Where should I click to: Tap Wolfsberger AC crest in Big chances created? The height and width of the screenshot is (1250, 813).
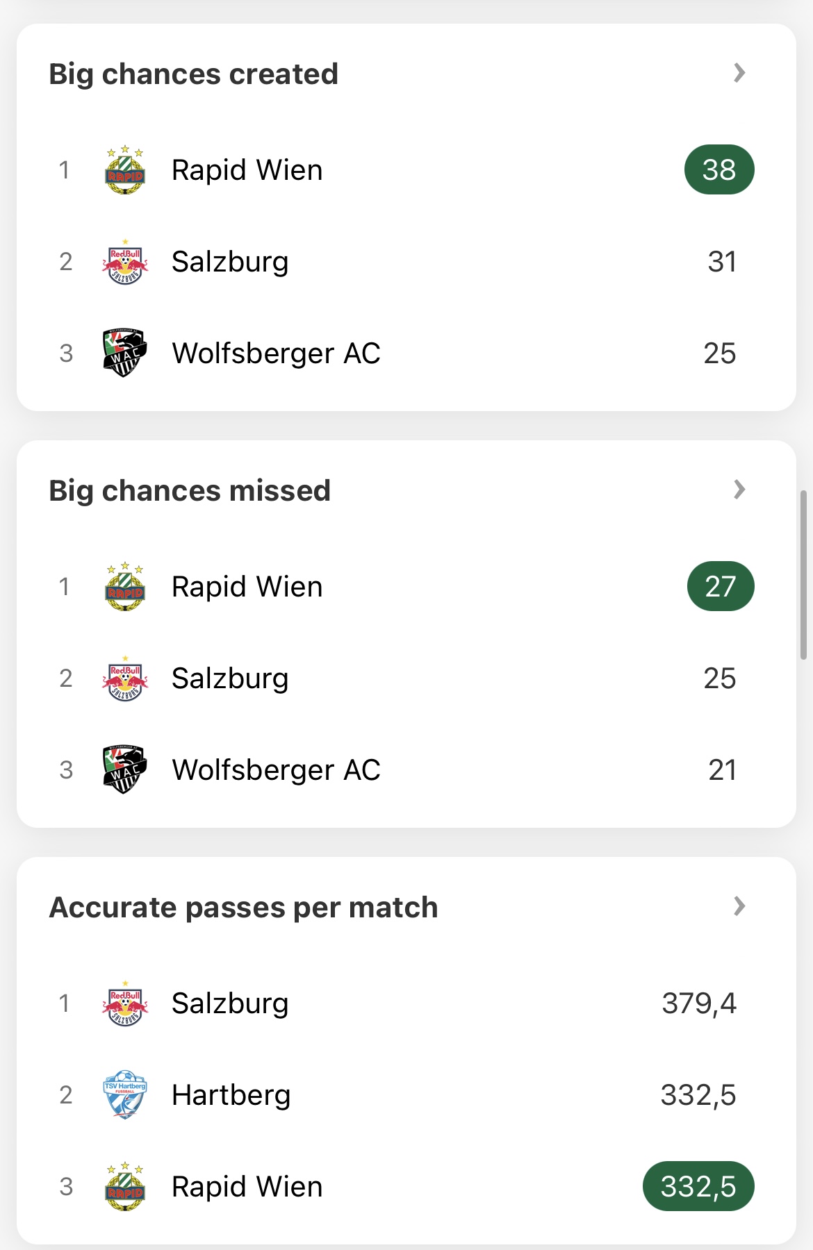(x=125, y=353)
